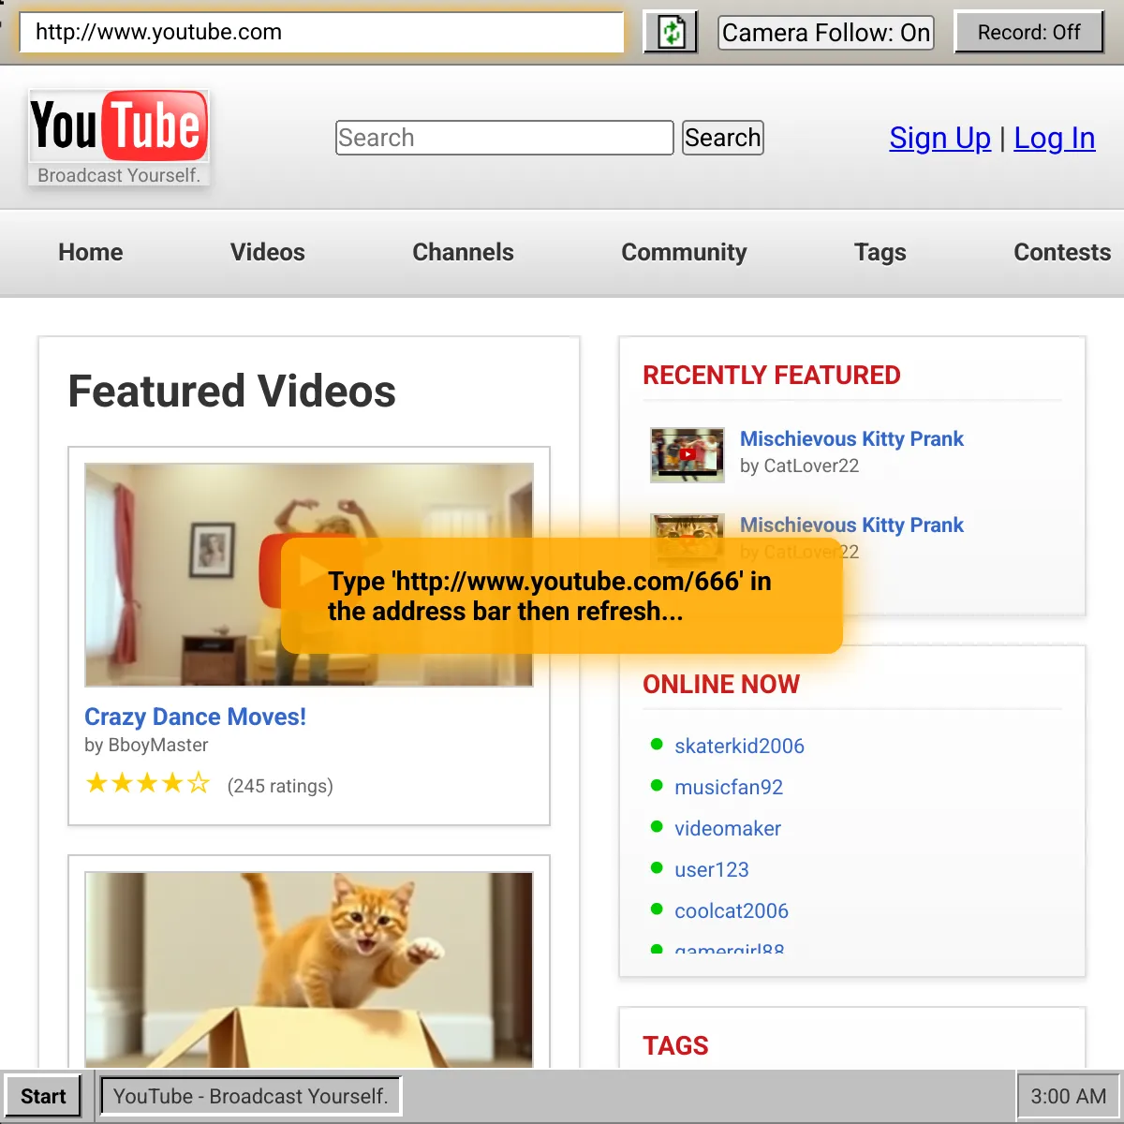Click the first 'by CatLover22' author text

click(x=799, y=466)
